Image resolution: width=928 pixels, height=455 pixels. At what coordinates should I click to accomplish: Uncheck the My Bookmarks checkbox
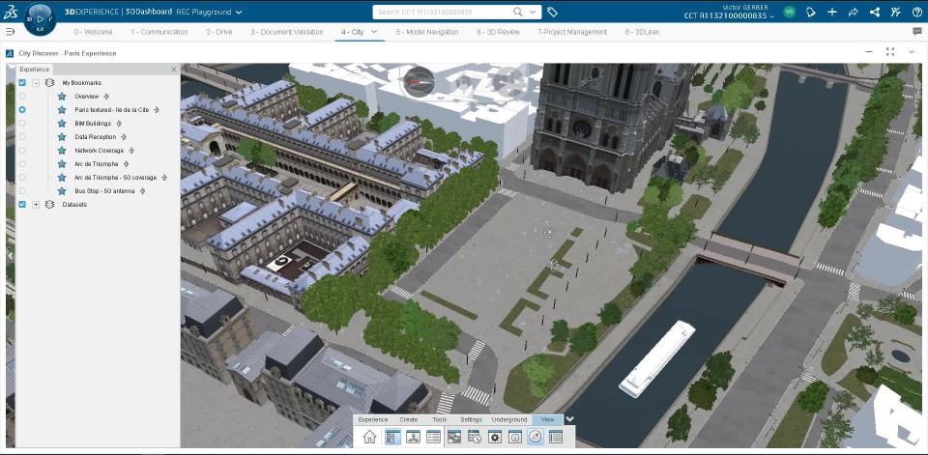tap(22, 83)
